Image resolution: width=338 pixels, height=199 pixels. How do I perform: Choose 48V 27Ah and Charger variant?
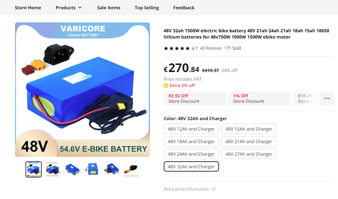249,154
